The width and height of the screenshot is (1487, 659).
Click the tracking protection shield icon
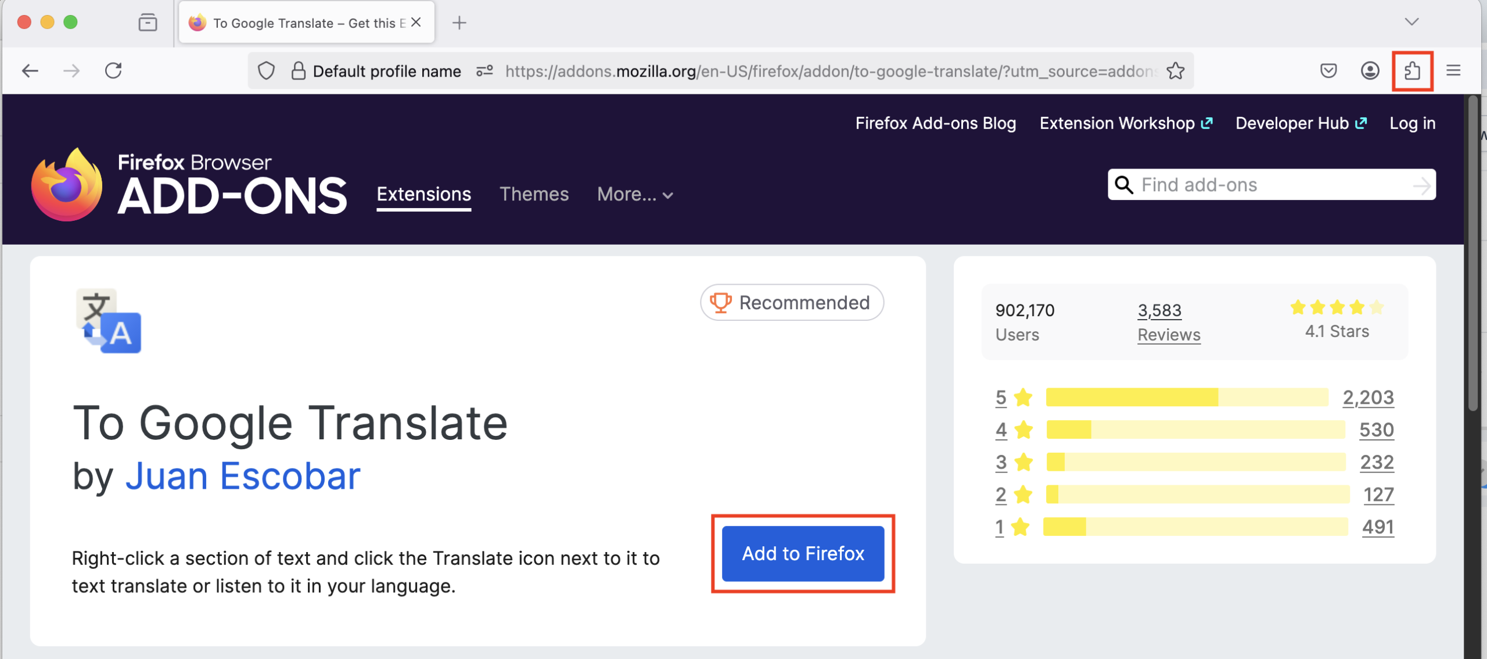[265, 70]
